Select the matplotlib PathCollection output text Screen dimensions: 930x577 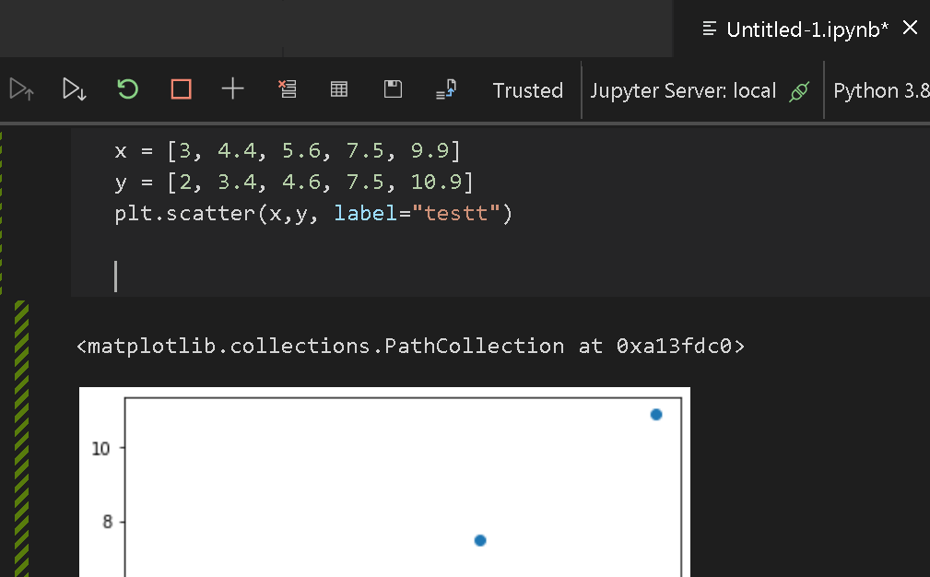point(410,346)
